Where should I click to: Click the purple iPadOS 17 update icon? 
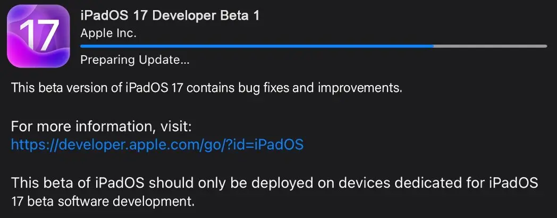(x=38, y=36)
